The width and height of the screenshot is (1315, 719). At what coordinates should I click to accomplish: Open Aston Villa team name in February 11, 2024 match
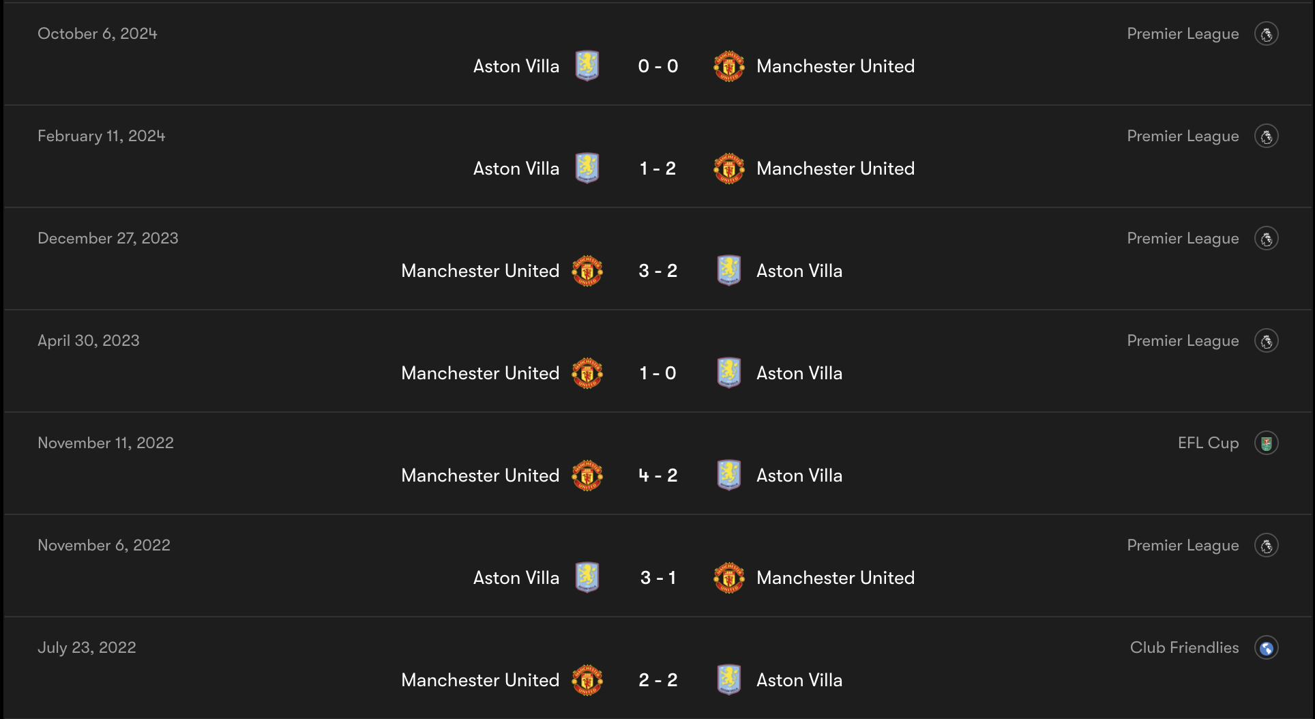point(516,168)
